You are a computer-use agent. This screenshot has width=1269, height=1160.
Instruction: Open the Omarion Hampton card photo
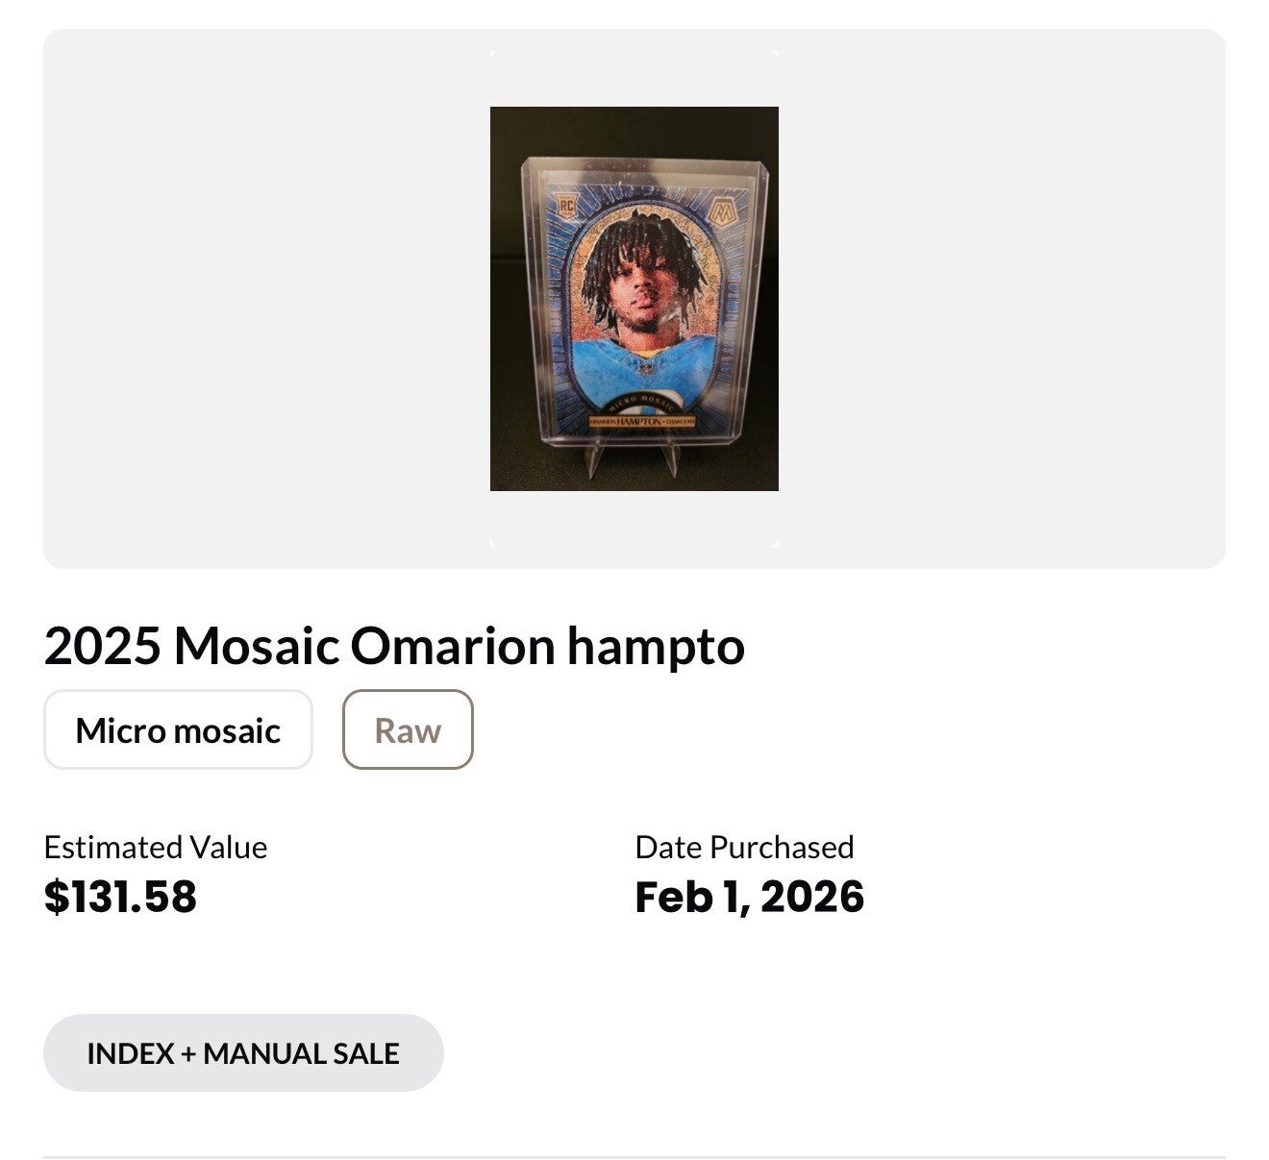pyautogui.click(x=634, y=299)
